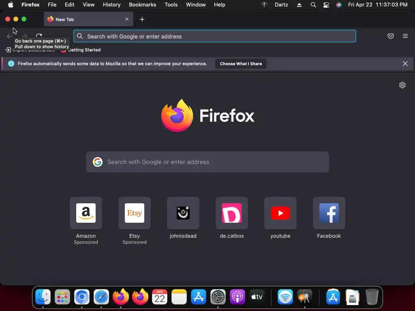Open the Bookmarks menu
The image size is (415, 311).
click(142, 5)
